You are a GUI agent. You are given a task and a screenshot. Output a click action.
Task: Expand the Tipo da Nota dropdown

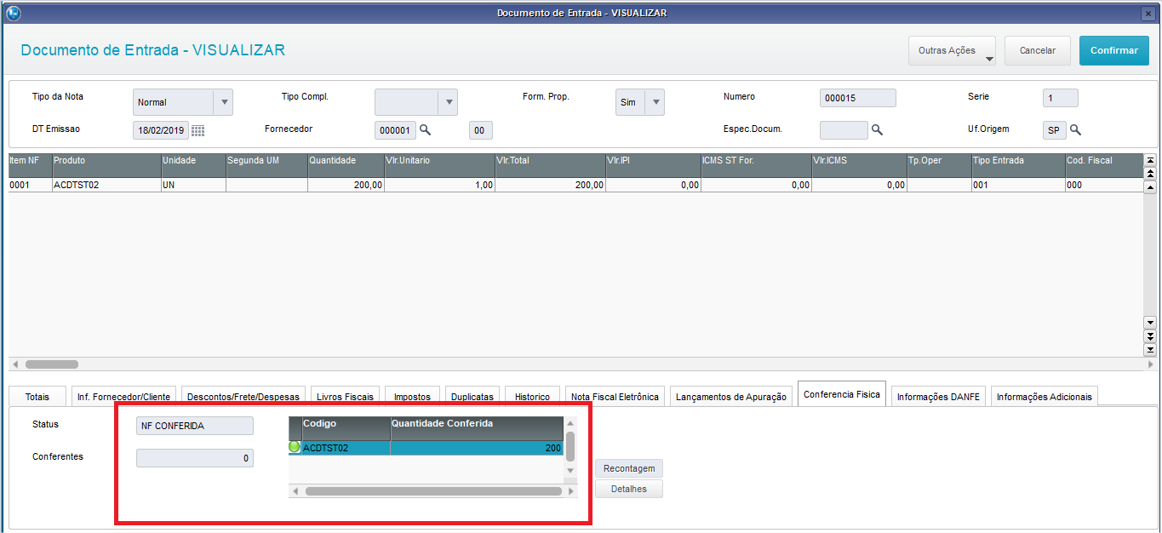[x=224, y=102]
